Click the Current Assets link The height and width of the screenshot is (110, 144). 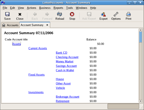coord(38,48)
